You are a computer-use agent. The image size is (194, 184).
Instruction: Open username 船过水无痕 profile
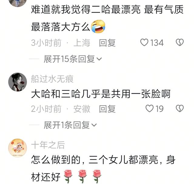(x=52, y=79)
